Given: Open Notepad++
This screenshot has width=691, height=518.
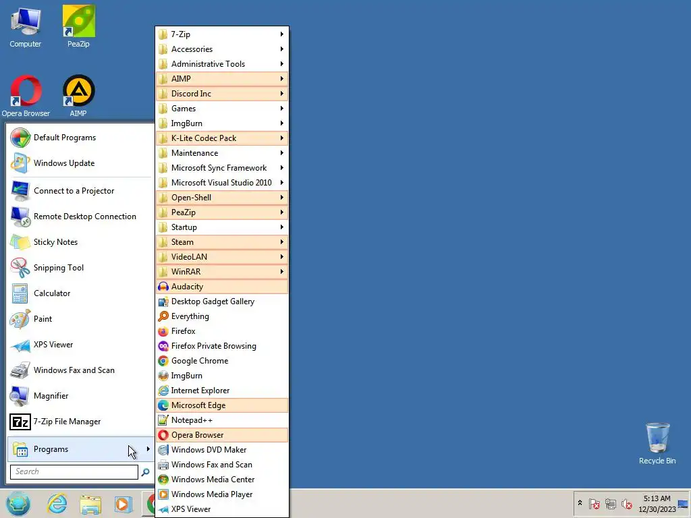Looking at the screenshot, I should click(222, 420).
